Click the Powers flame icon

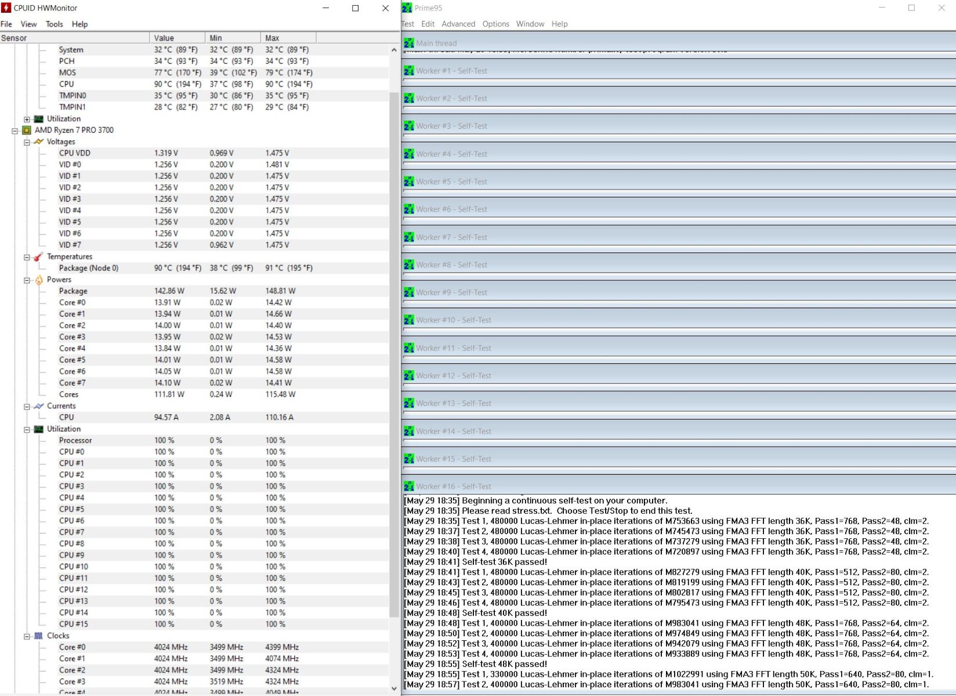[x=39, y=280]
